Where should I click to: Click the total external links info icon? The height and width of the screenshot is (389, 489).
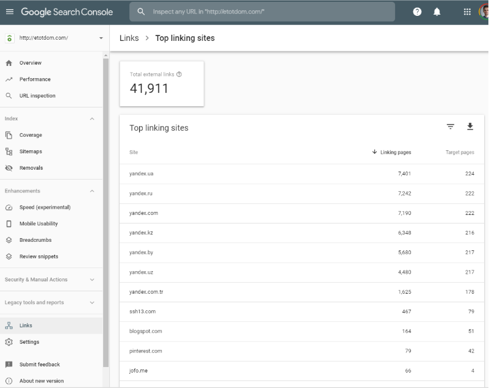coord(179,75)
